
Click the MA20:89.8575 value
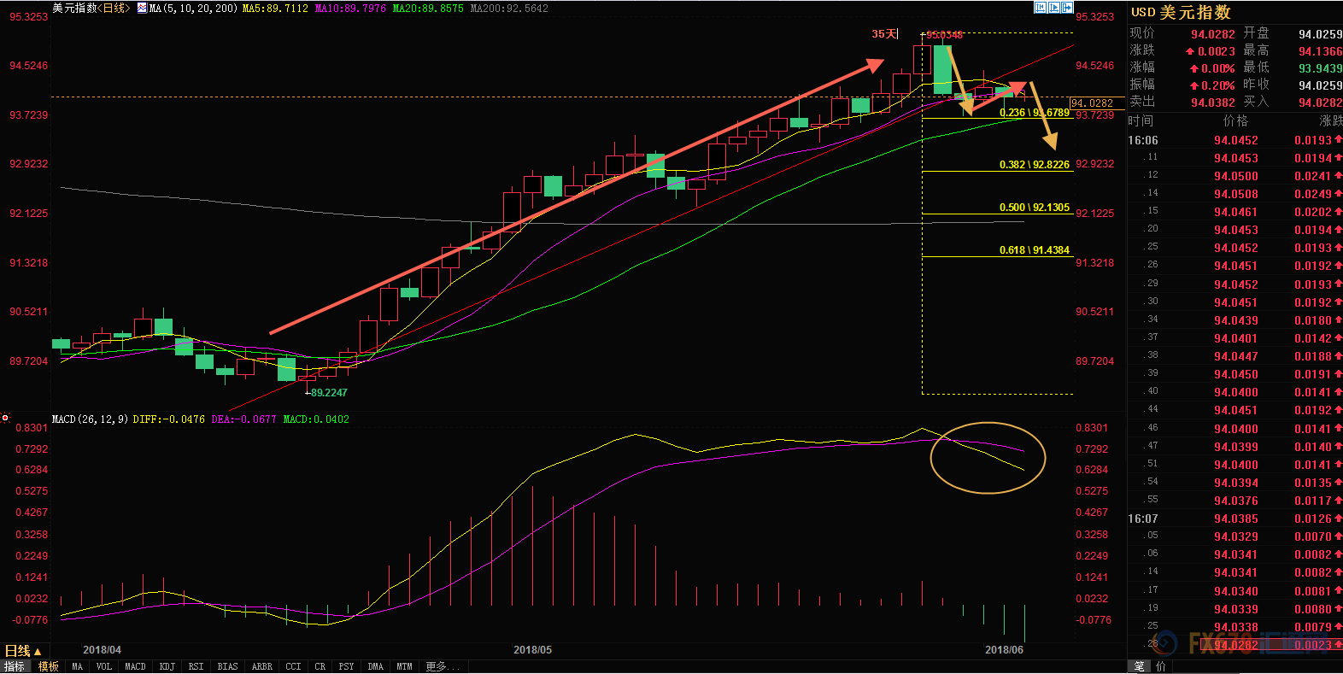coord(428,8)
